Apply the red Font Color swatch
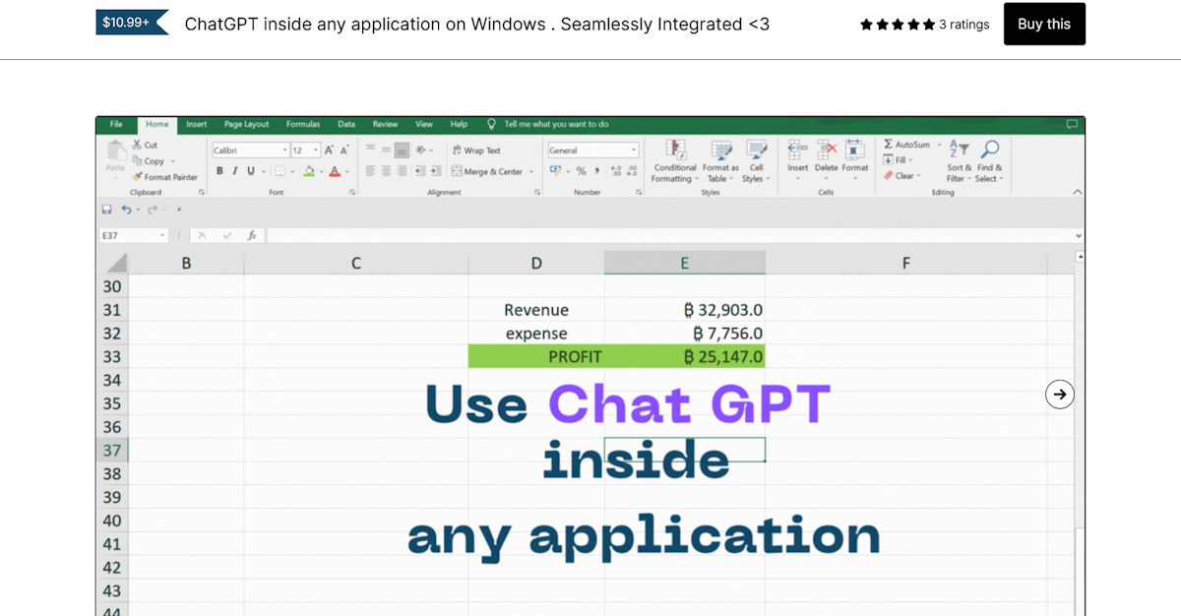Screen dimensions: 1181x616 point(335,171)
